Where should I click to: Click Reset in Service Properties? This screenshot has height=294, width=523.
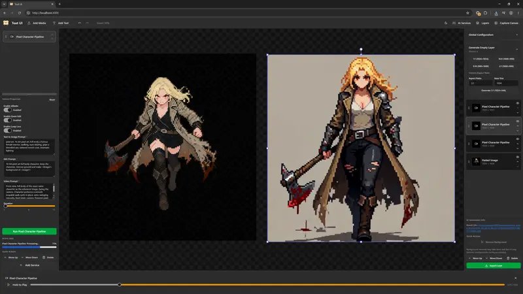pos(52,100)
